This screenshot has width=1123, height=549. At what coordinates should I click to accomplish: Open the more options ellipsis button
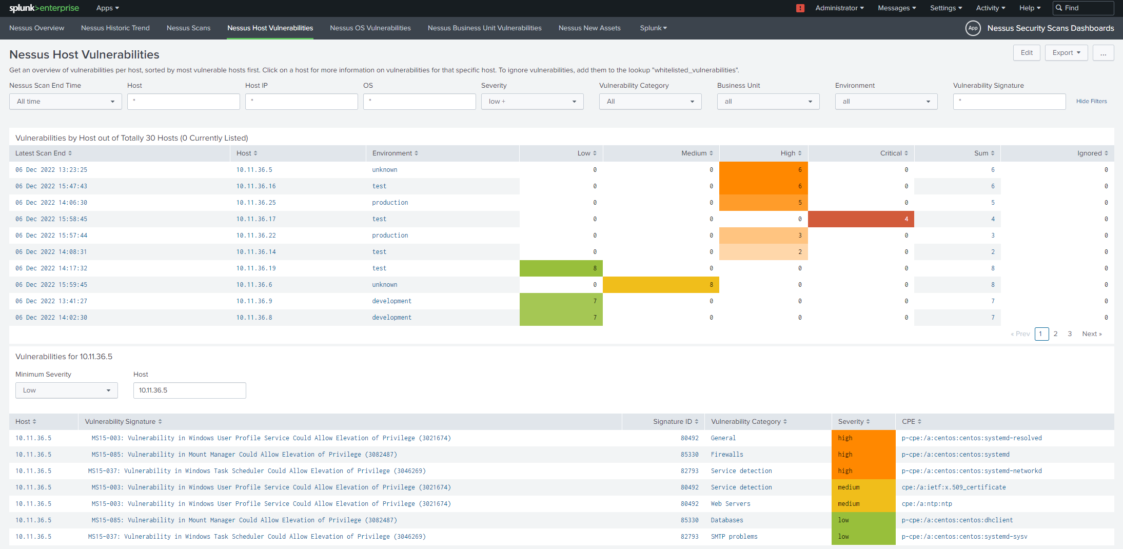tap(1104, 53)
